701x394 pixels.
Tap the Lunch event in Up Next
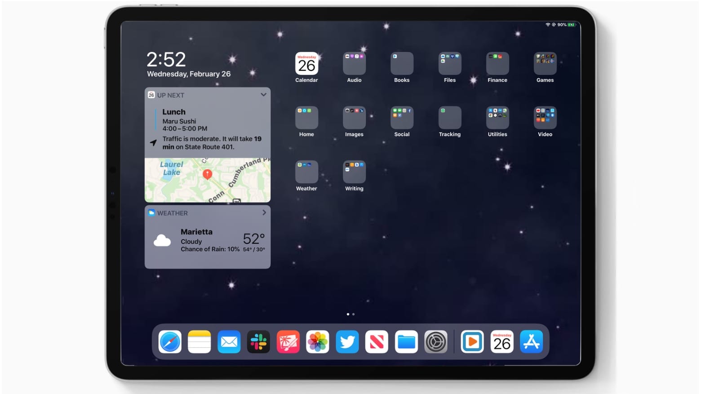click(x=193, y=120)
